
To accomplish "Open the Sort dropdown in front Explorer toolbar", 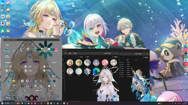I will click(81, 57).
